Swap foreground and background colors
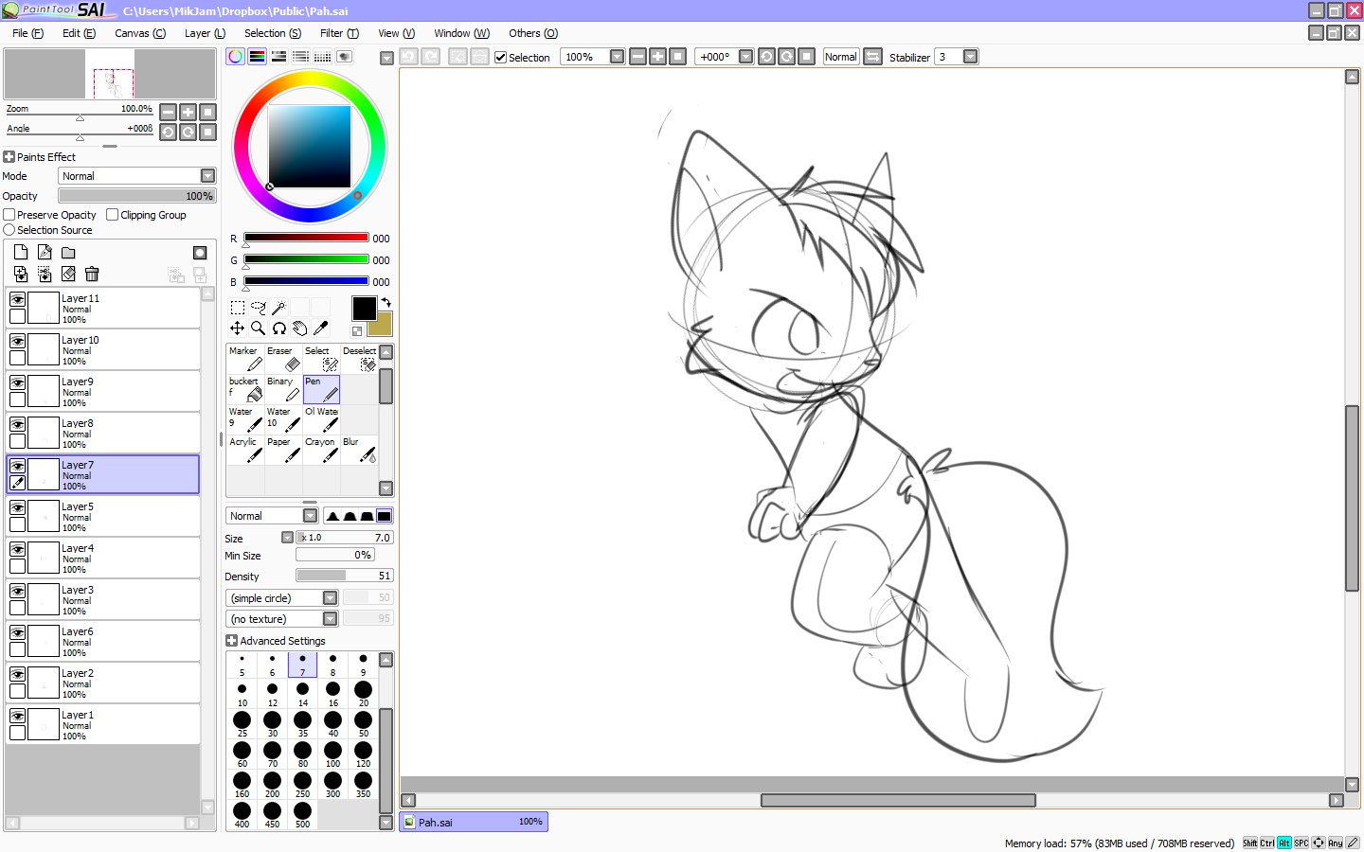 coord(386,303)
